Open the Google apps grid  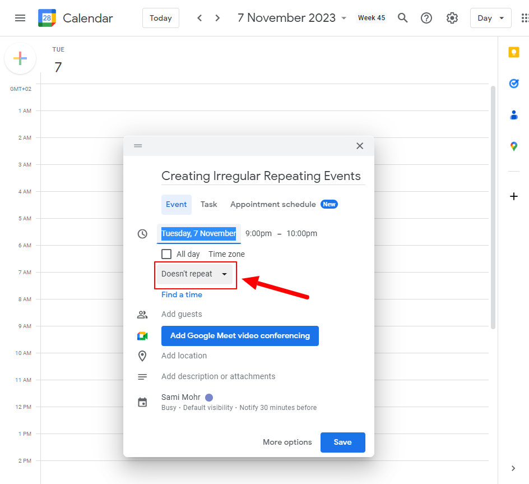[x=526, y=17]
